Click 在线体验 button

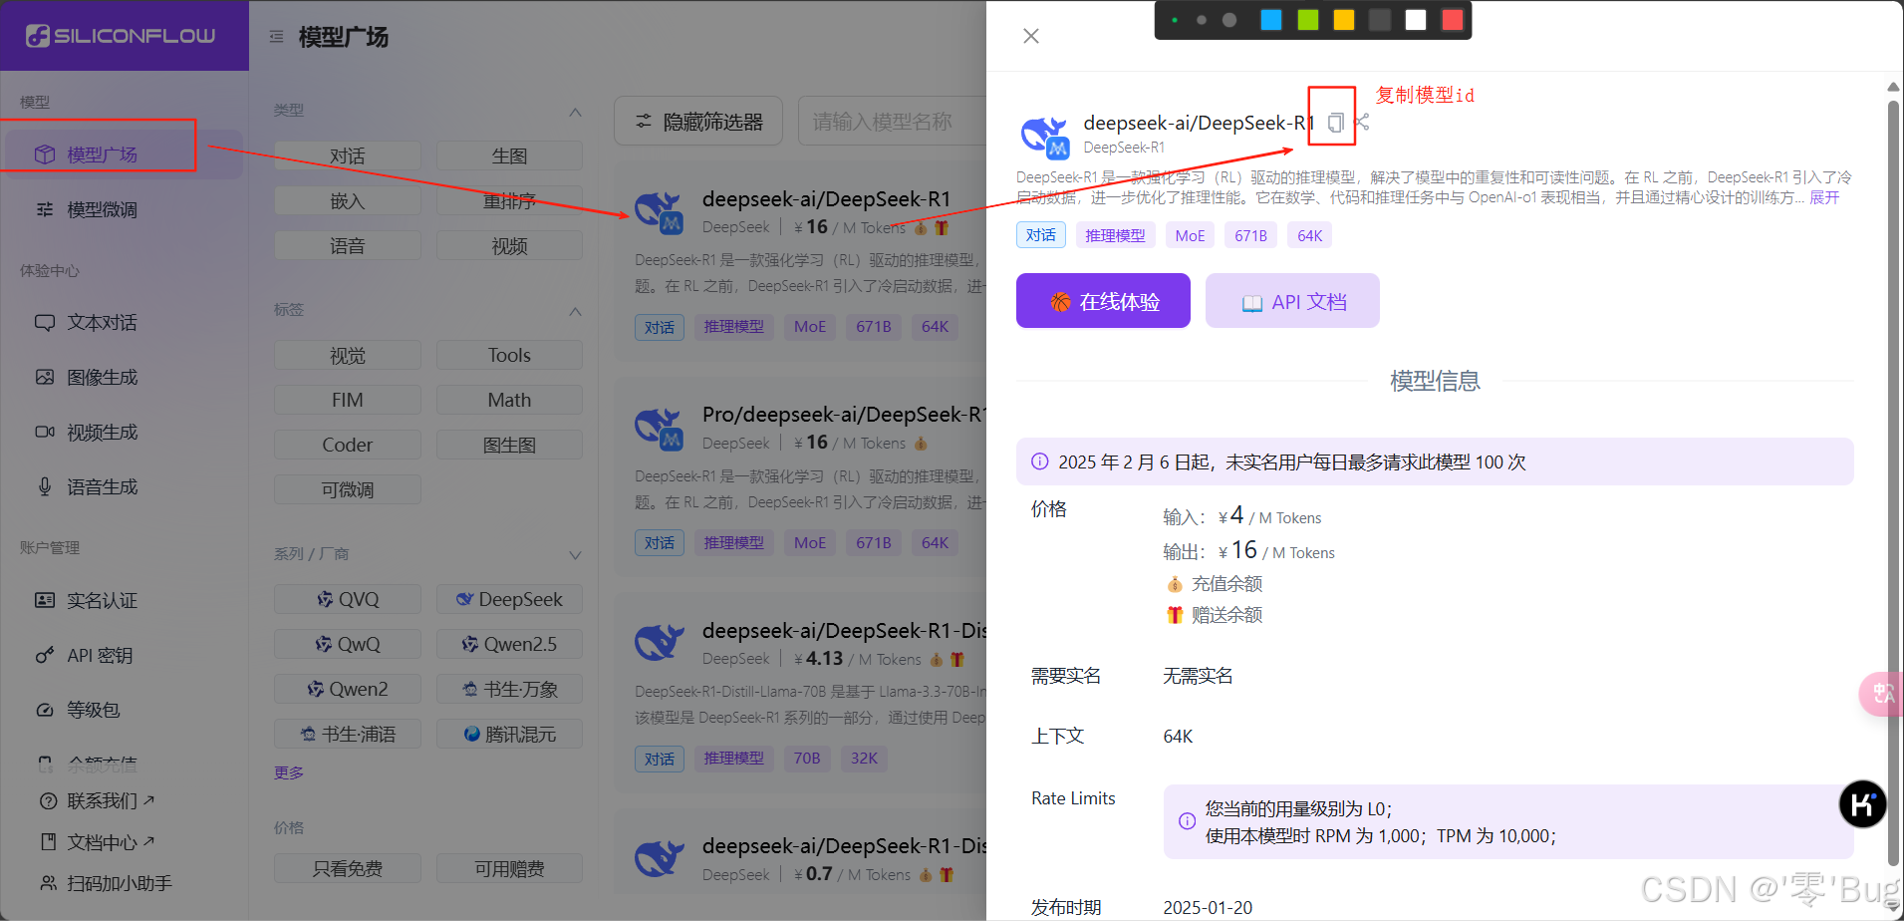1103,301
